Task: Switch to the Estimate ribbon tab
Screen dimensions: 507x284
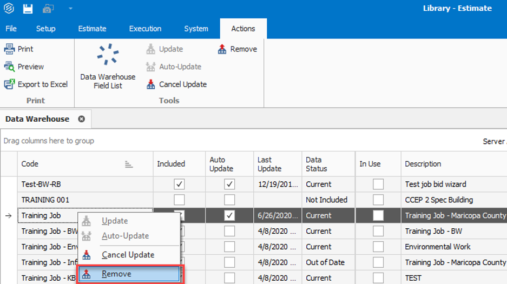Action: tap(92, 29)
